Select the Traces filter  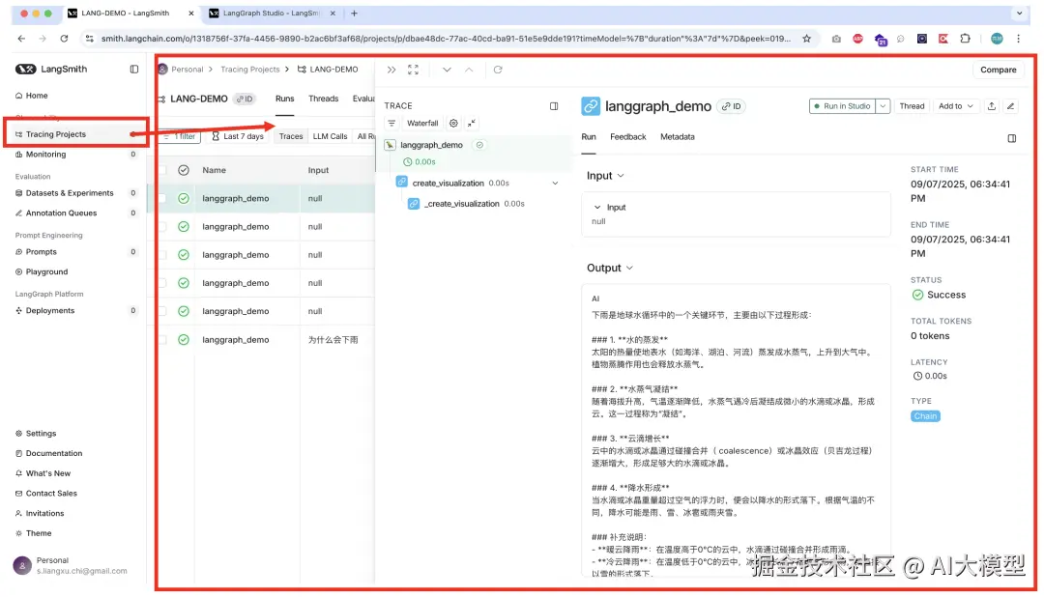click(290, 136)
